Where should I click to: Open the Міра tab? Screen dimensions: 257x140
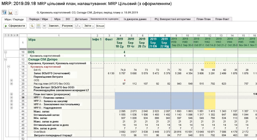(x=57, y=19)
